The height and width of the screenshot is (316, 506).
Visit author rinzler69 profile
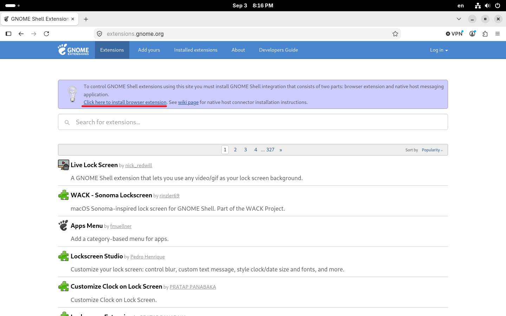[169, 196]
